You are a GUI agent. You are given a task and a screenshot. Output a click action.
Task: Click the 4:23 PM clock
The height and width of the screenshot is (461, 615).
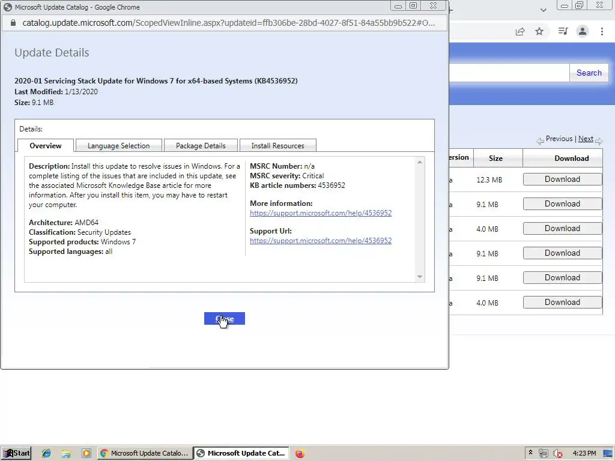tap(584, 453)
